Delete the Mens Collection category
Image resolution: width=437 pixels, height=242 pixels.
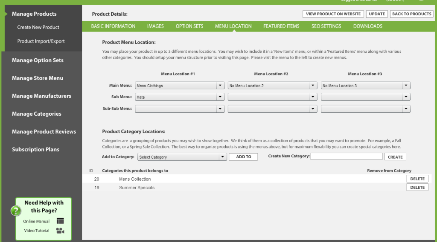(417, 179)
